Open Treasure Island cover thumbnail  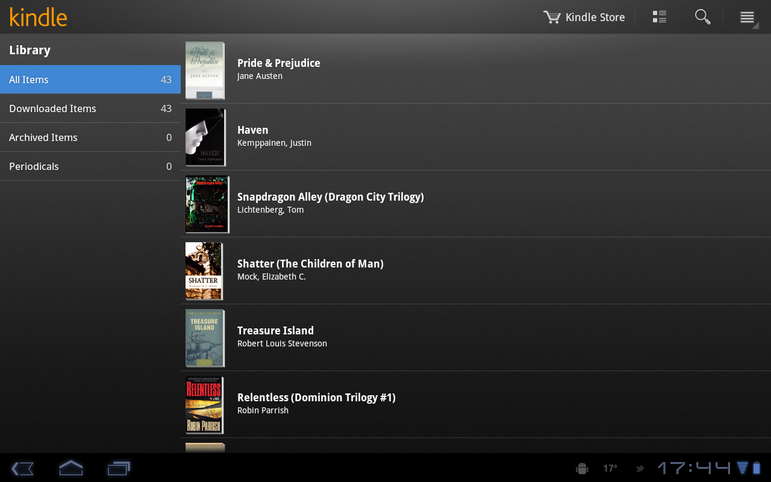[205, 338]
